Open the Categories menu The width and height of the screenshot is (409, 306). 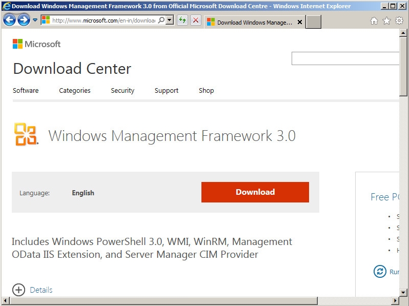click(x=75, y=91)
